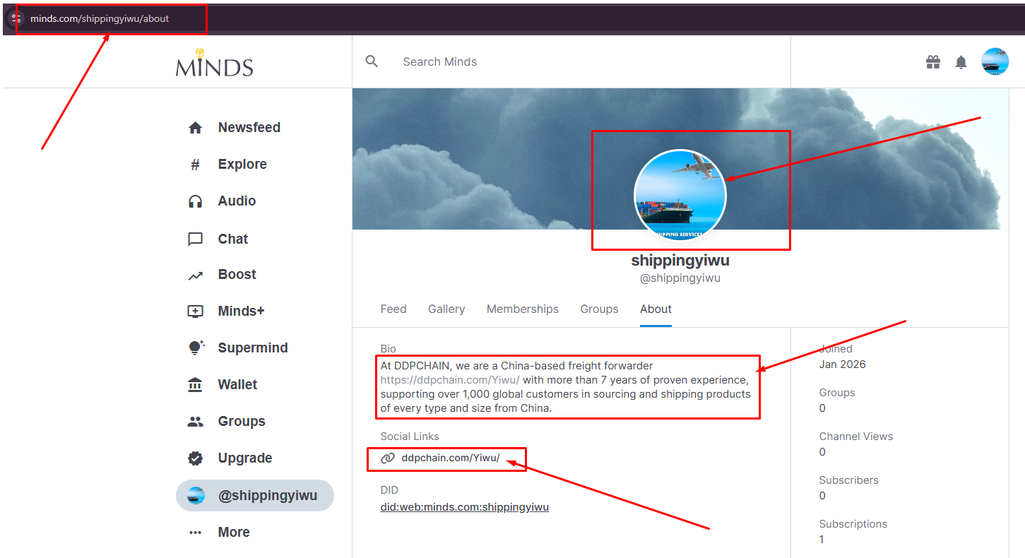Expand the More menu in sidebar
Viewport: 1025px width, 558px height.
220,533
